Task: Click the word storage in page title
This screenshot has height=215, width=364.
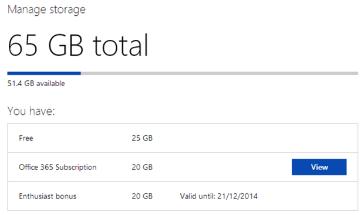Action: [68, 10]
